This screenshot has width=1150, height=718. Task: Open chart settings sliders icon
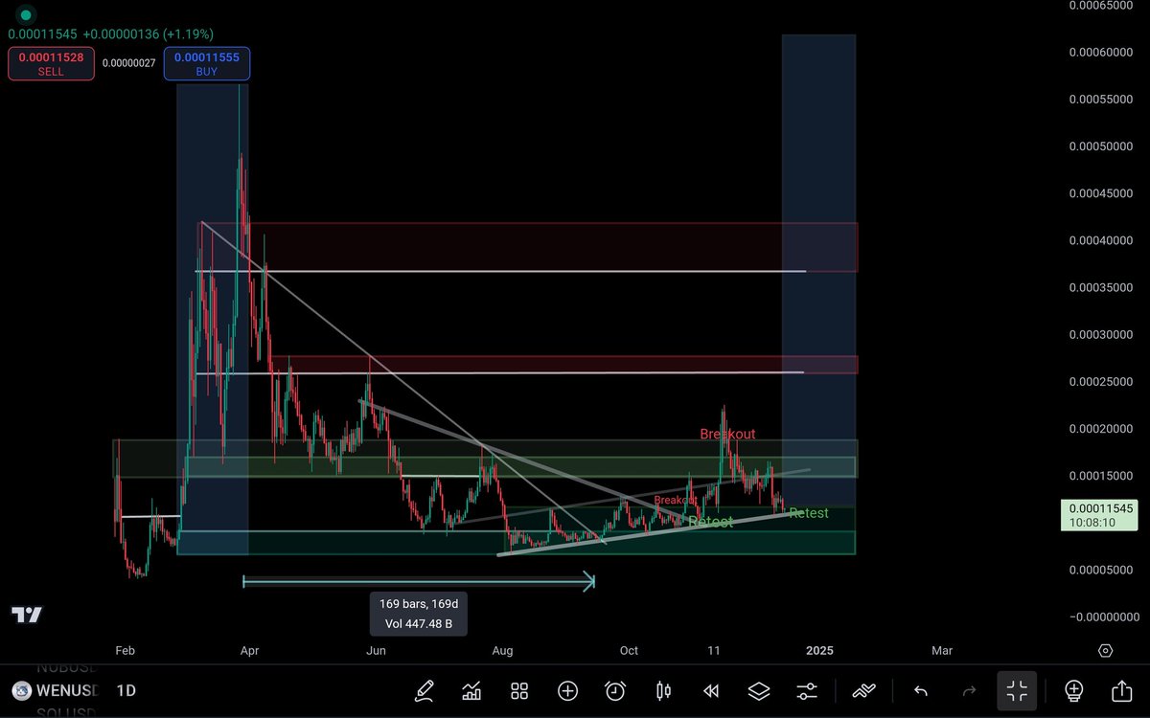pos(807,690)
